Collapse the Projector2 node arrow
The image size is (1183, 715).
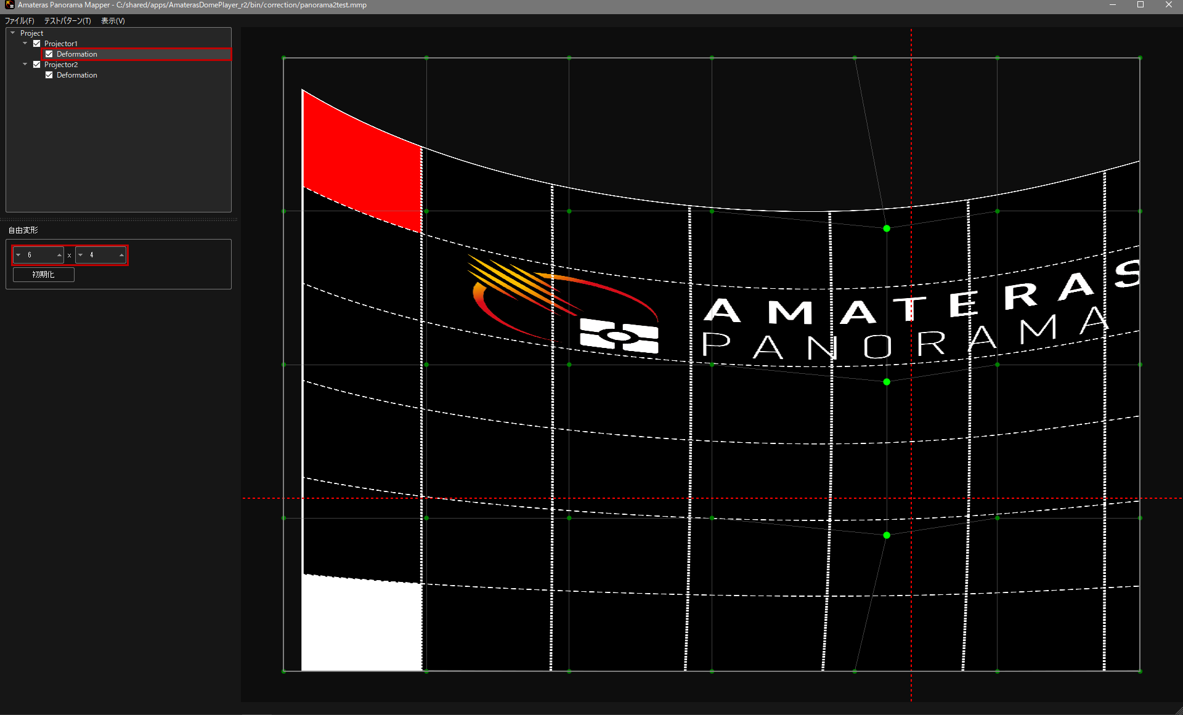tap(25, 65)
